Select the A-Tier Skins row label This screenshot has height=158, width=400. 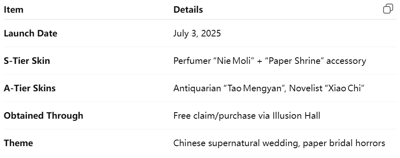[x=29, y=88]
